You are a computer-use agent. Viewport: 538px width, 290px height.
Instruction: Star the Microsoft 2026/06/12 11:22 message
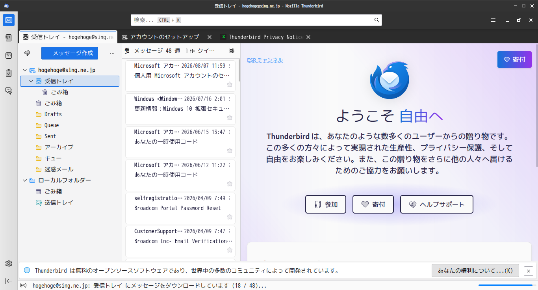coord(230,184)
